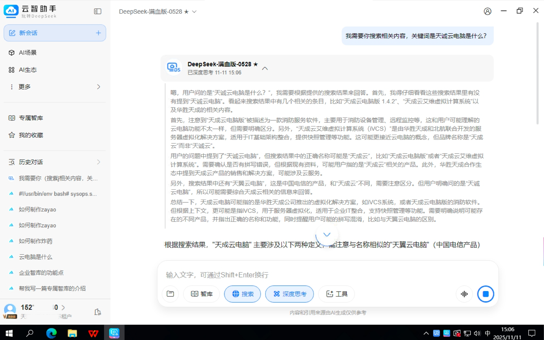
Task: Click the message text input field
Action: coord(326,275)
